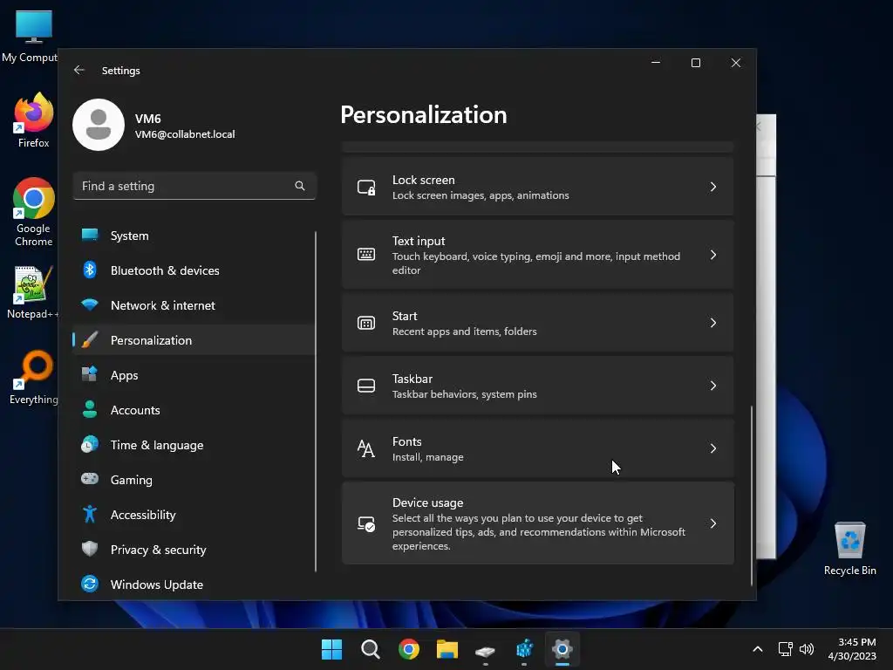The height and width of the screenshot is (670, 893).
Task: Click the search magnifier in Find a setting
Action: click(x=300, y=186)
